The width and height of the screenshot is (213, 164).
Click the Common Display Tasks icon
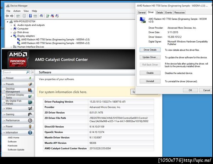point(30,96)
